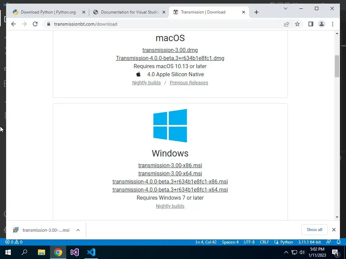Click the Windows logo image
This screenshot has height=259, width=346.
pyautogui.click(x=170, y=125)
